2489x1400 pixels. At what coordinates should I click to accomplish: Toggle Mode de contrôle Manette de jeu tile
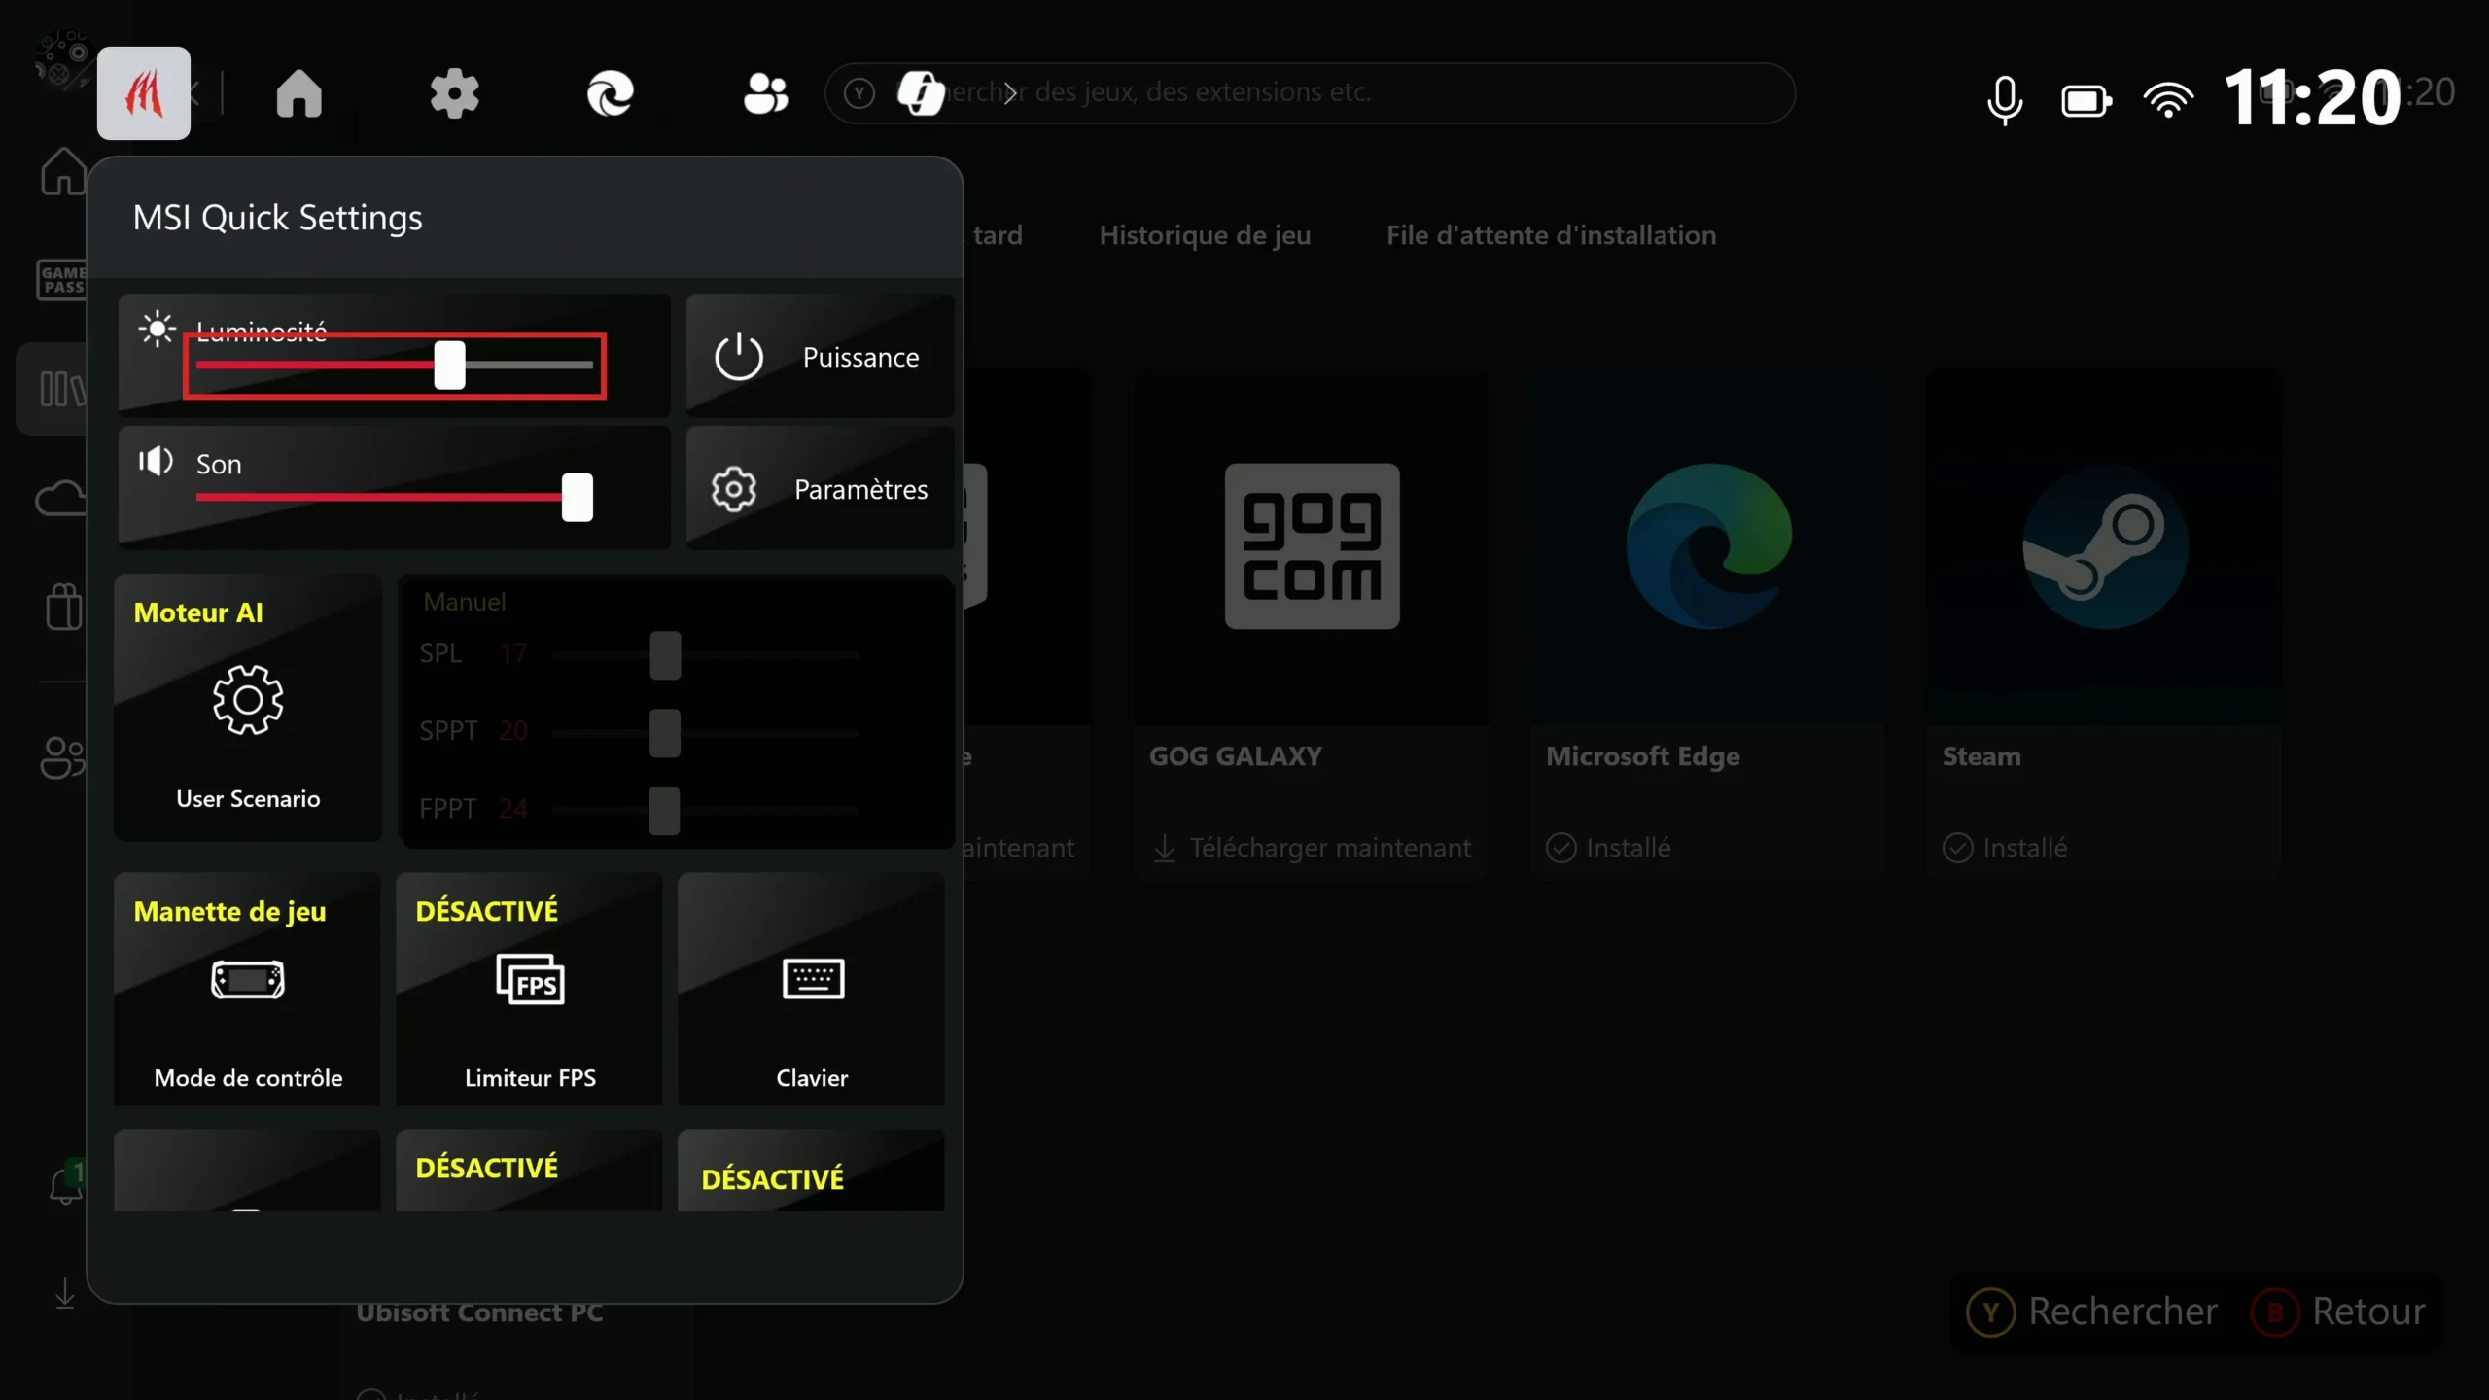point(247,988)
